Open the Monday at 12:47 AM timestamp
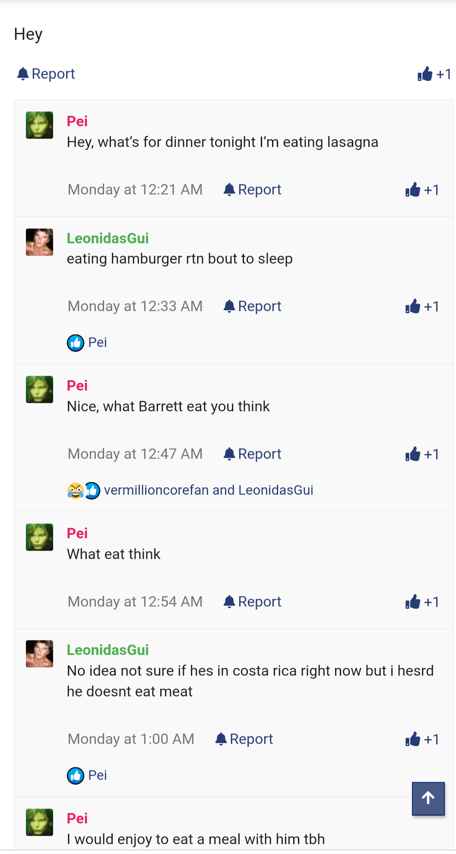Viewport: 456px width, 854px height. coord(135,454)
